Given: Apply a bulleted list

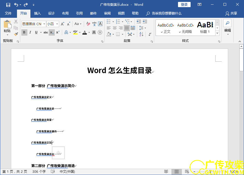Looking at the screenshot, I should click(x=109, y=22).
